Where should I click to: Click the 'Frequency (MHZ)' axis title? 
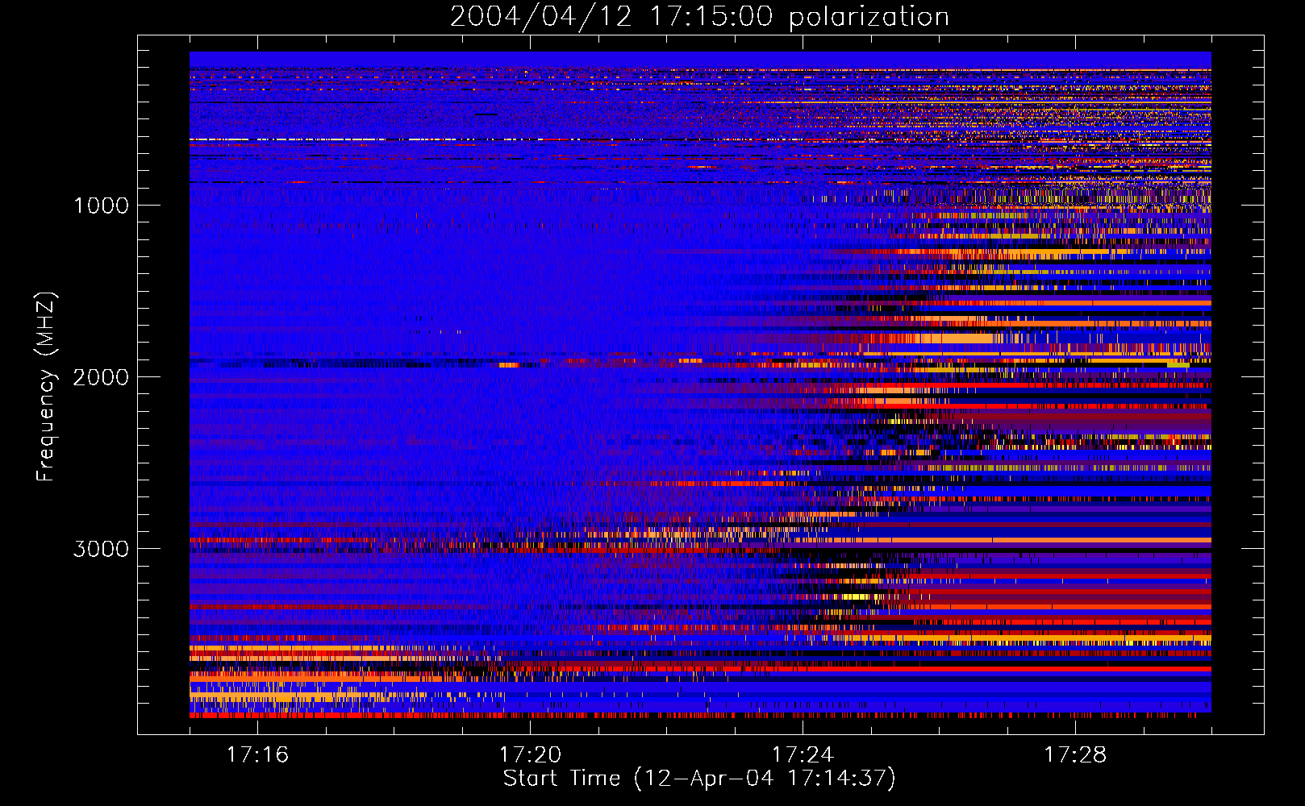tap(46, 387)
